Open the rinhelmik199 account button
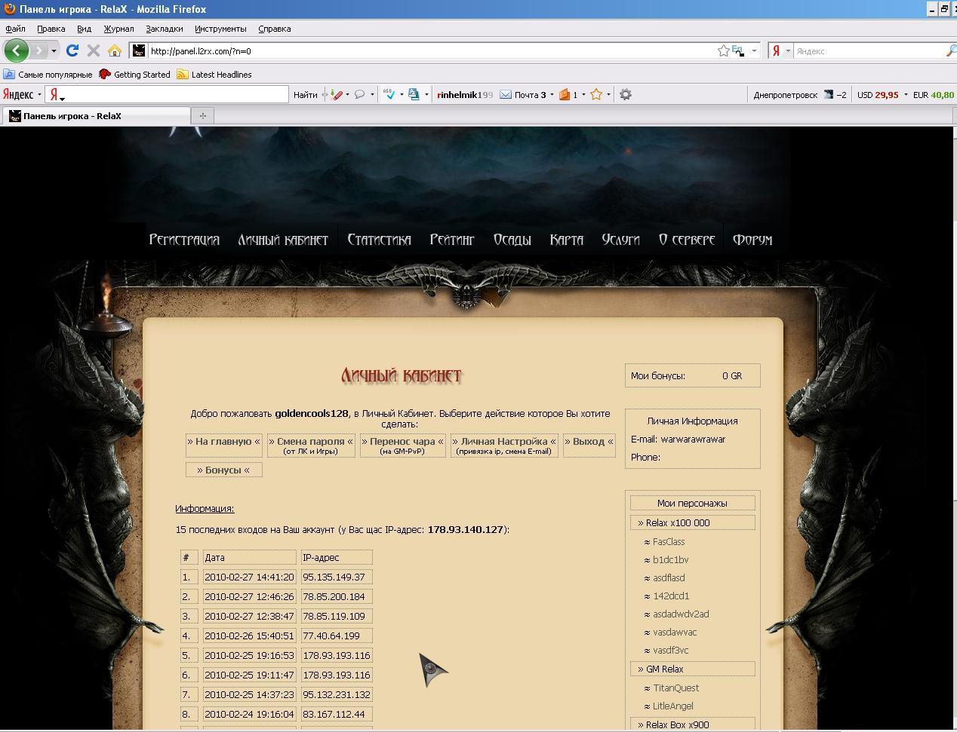Viewport: 957px width, 732px height. pyautogui.click(x=464, y=94)
